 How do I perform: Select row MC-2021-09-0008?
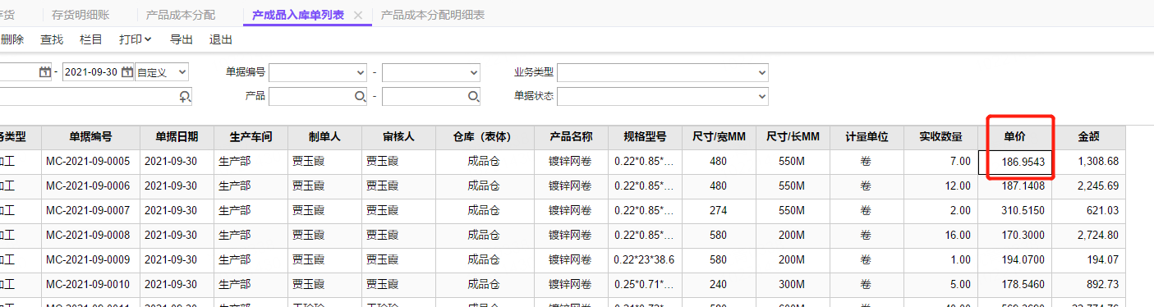click(563, 236)
